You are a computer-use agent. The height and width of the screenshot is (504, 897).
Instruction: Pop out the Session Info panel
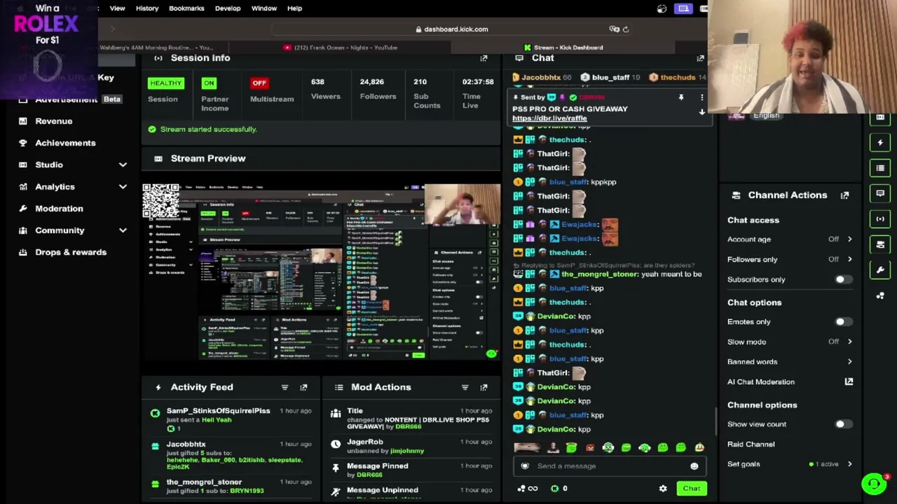click(x=484, y=59)
